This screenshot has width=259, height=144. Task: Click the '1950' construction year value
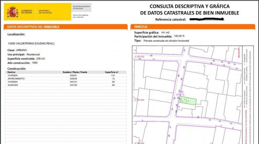point(34,63)
